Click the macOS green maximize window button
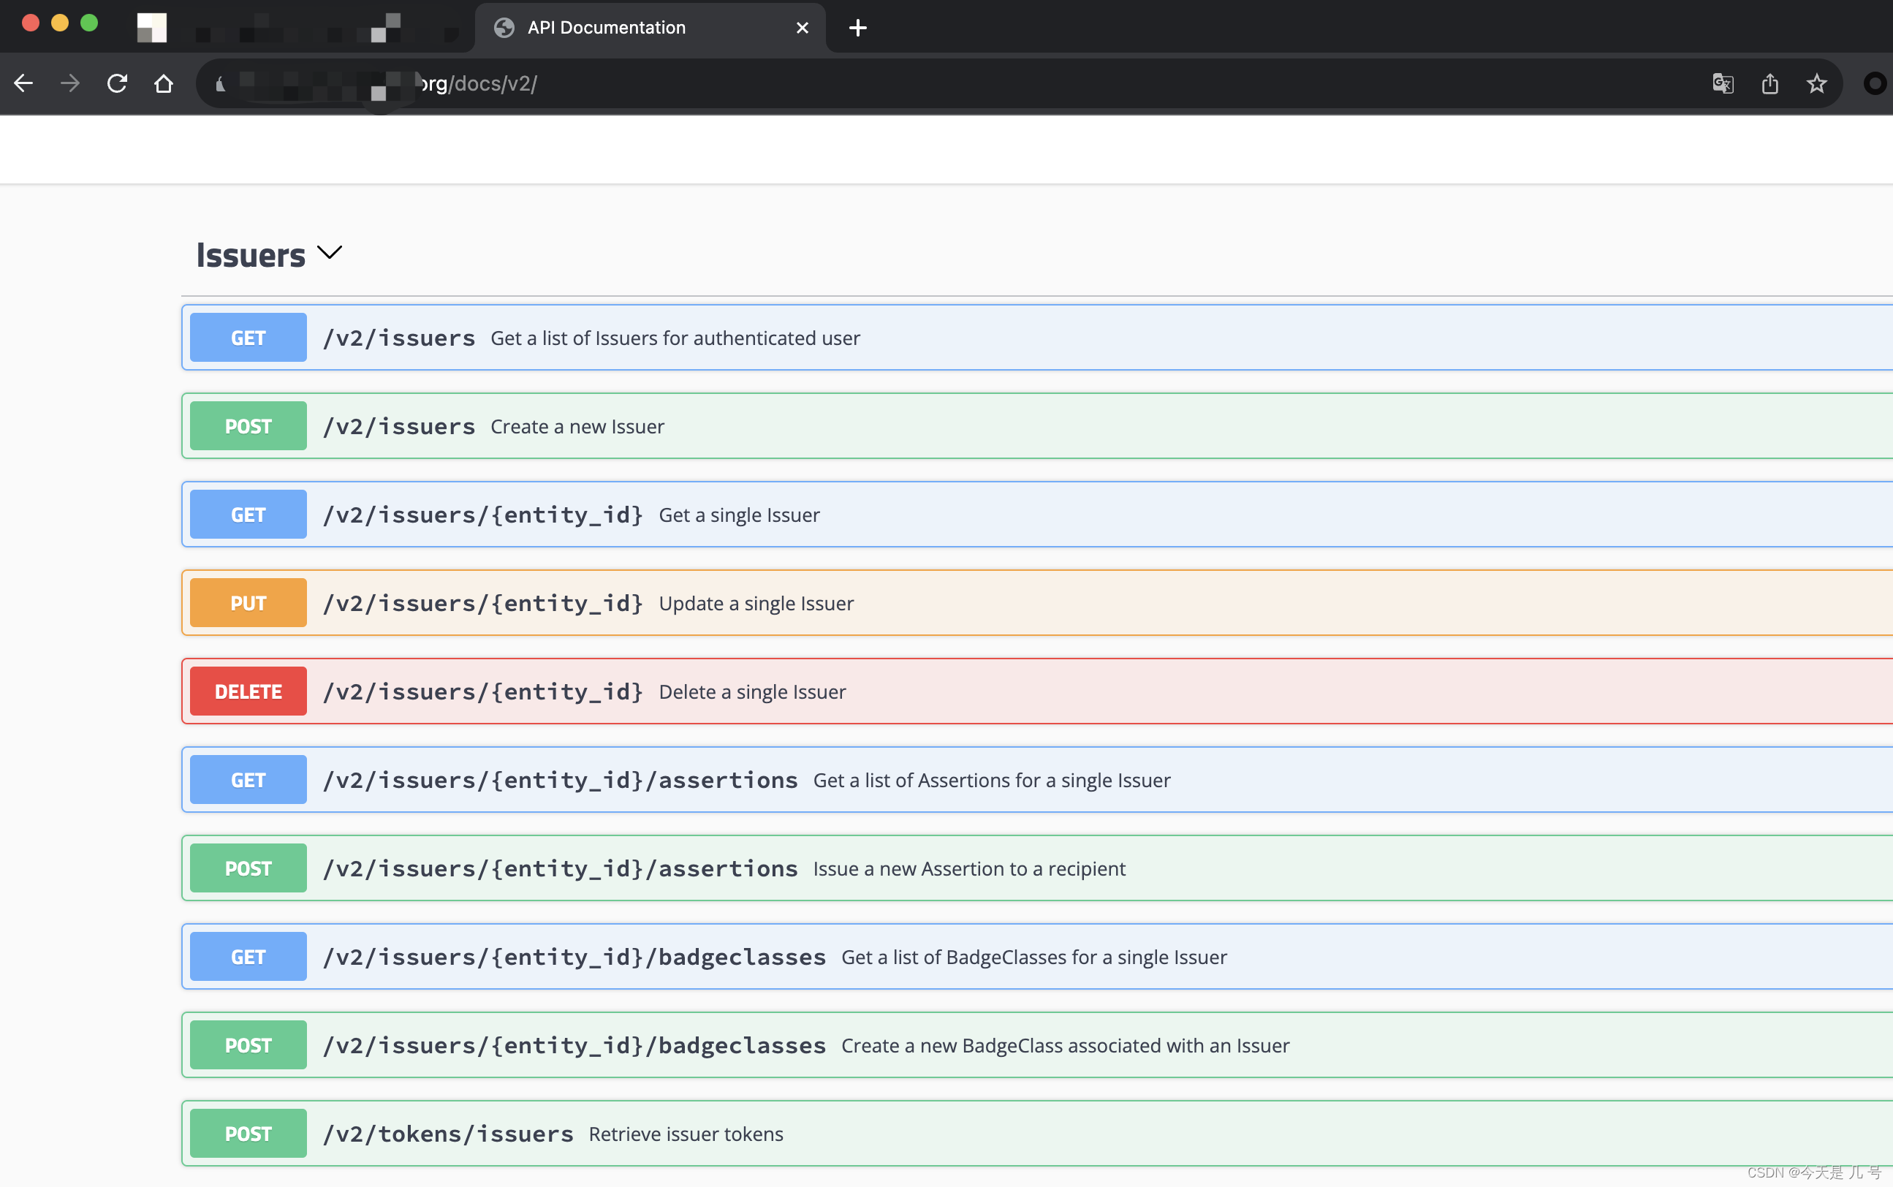 tap(89, 23)
